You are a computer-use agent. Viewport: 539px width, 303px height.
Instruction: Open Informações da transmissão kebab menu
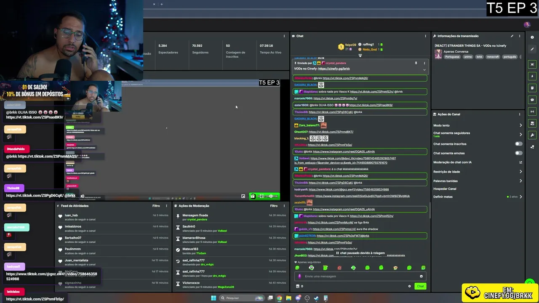pyautogui.click(x=519, y=36)
